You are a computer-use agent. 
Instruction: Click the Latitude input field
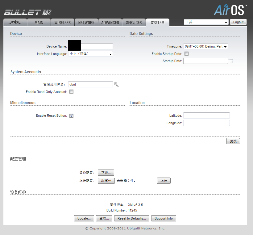click(206, 115)
